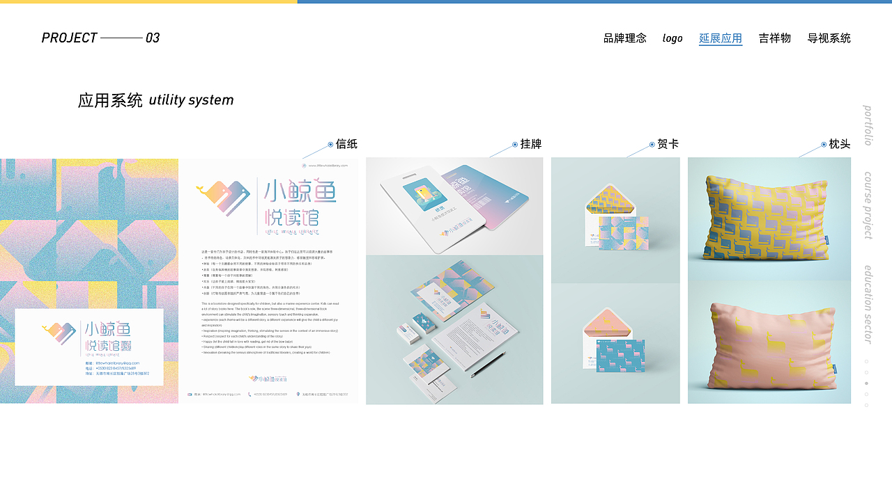Open the 导视系统 section
892x501 pixels.
coord(829,38)
